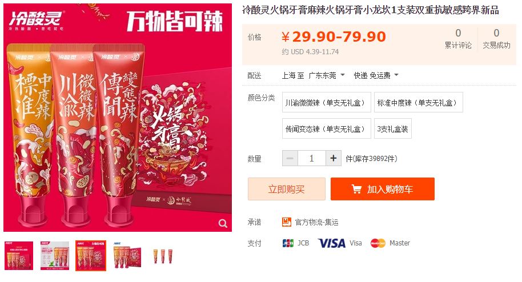Select option 传闻变态辣（单支无礼盒）
The height and width of the screenshot is (282, 522).
pos(327,128)
